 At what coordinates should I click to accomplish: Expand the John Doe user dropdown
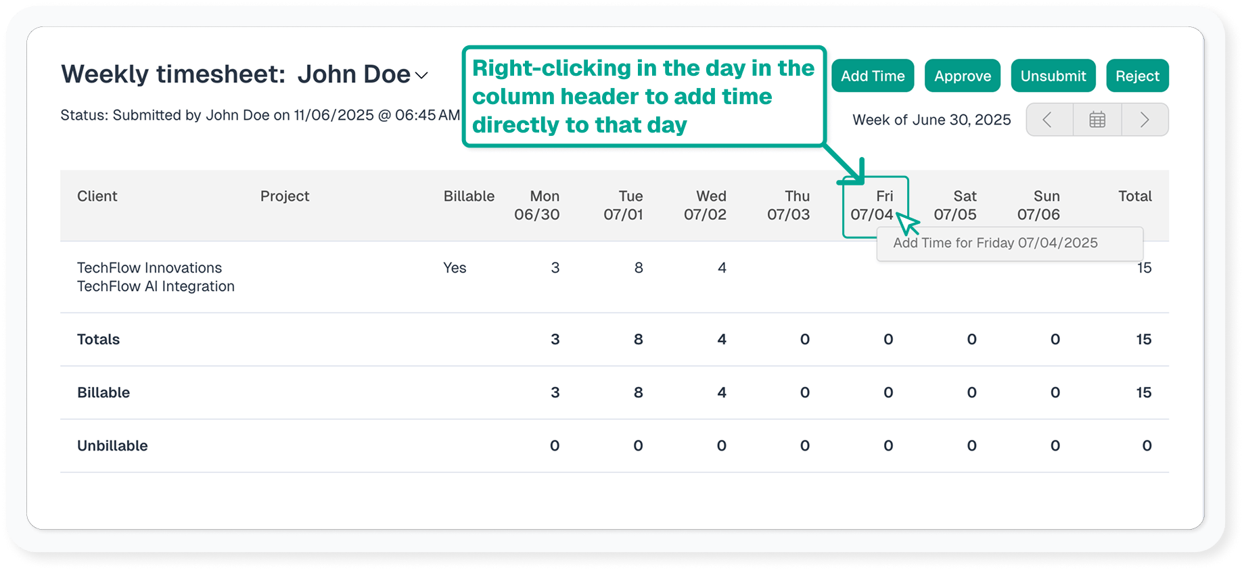coord(421,75)
